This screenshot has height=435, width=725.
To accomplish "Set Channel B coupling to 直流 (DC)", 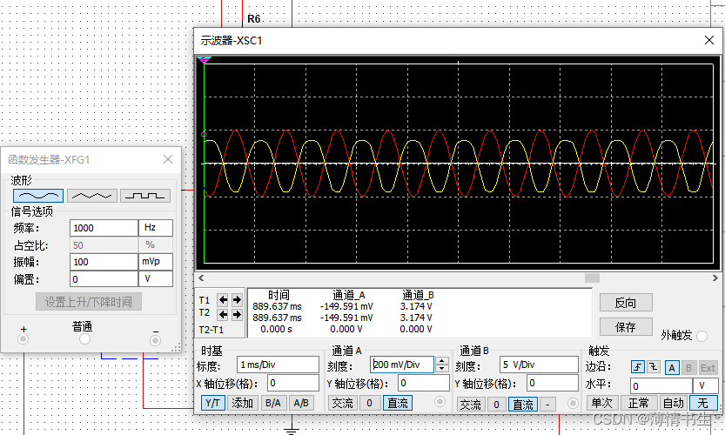I will tap(523, 405).
